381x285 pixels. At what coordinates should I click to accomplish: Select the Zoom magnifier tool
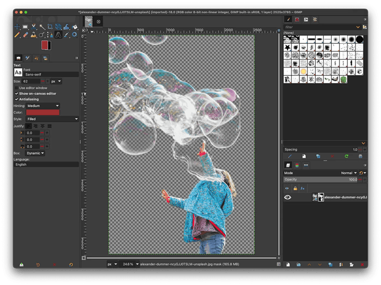click(75, 35)
